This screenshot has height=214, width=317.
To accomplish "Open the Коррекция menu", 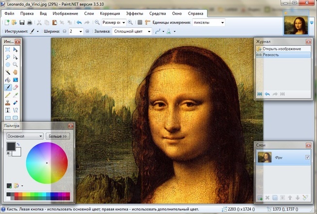I will [110, 14].
